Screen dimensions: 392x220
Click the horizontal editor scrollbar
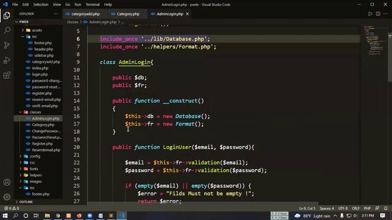(x=203, y=204)
